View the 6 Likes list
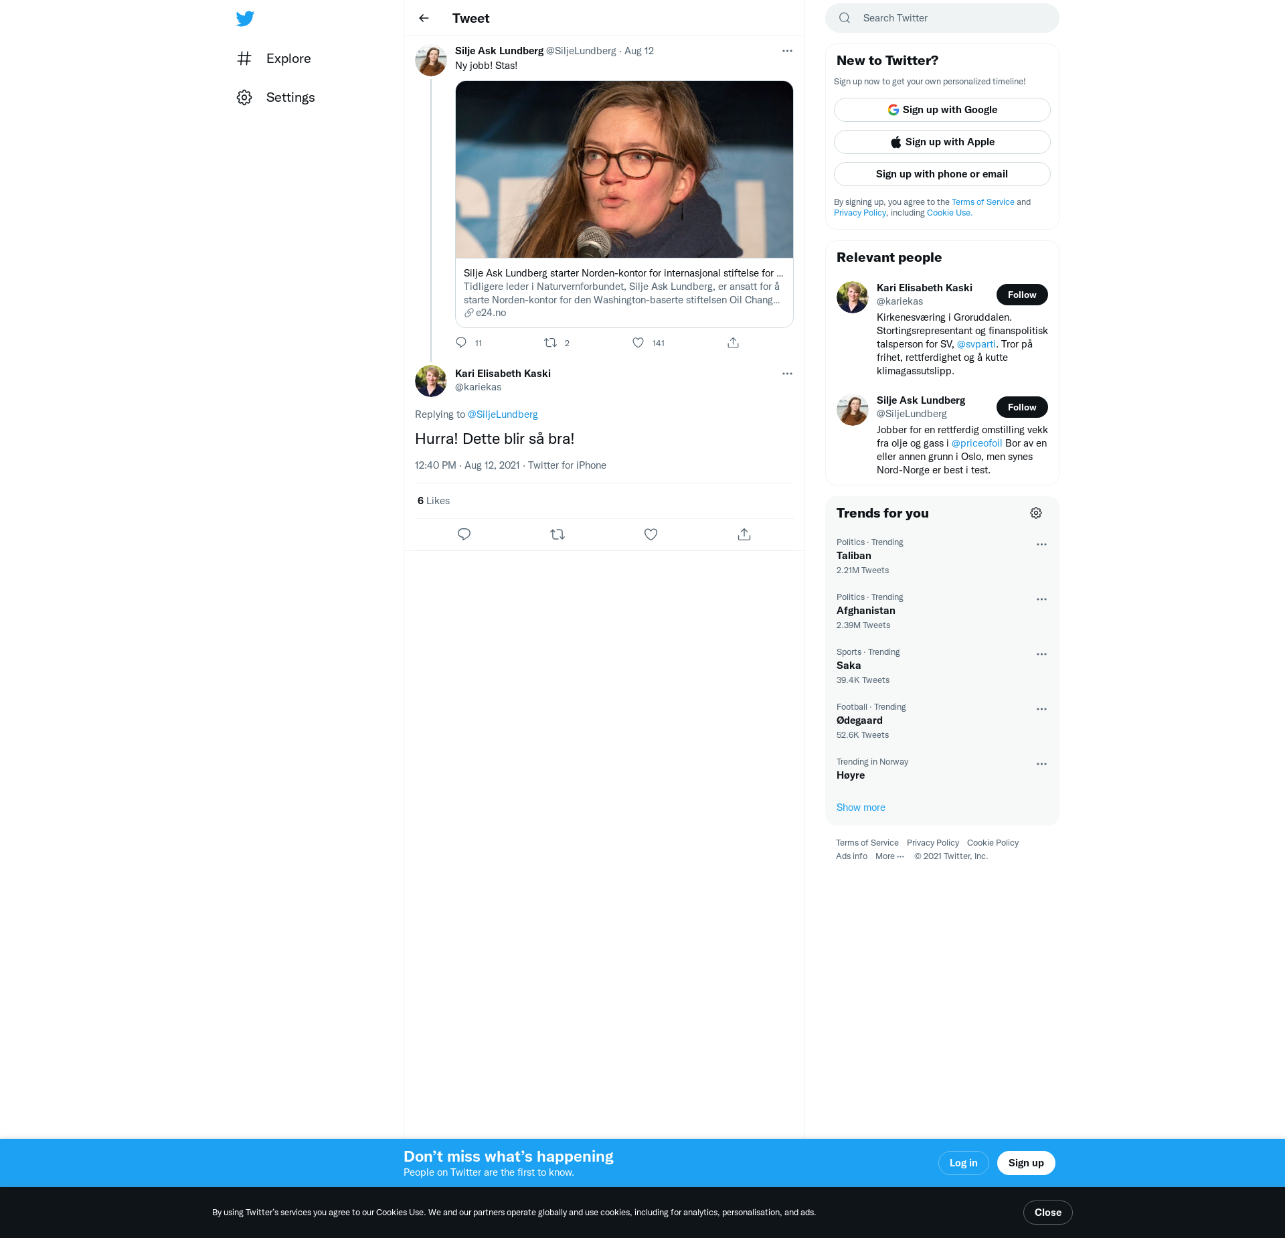 pos(434,501)
